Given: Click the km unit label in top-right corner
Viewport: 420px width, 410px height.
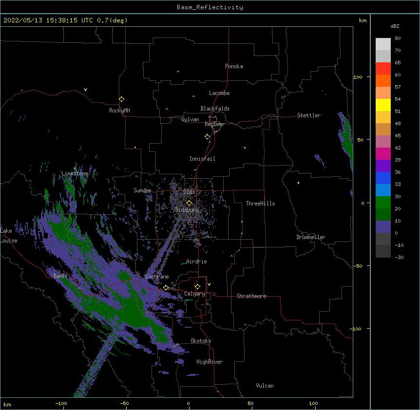Looking at the screenshot, I should (363, 20).
